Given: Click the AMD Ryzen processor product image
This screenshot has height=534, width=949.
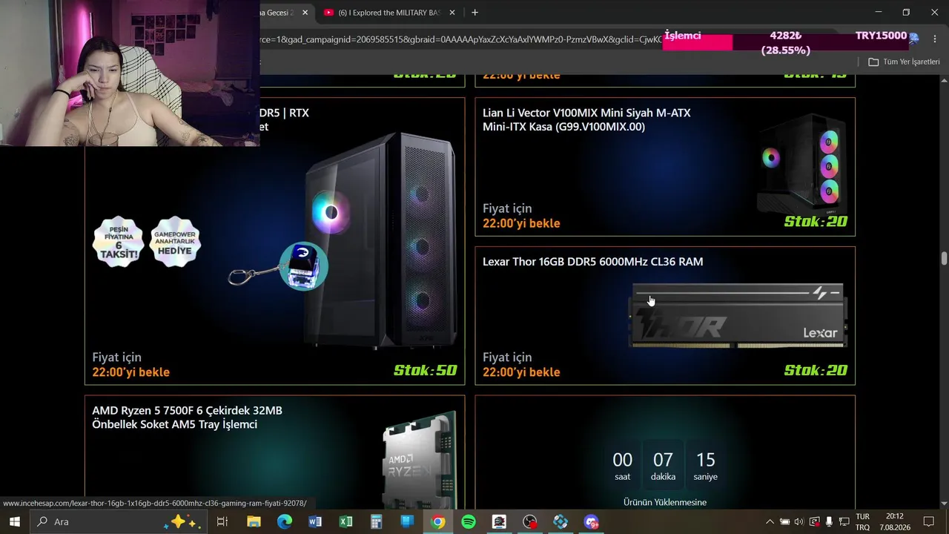Looking at the screenshot, I should (420, 460).
